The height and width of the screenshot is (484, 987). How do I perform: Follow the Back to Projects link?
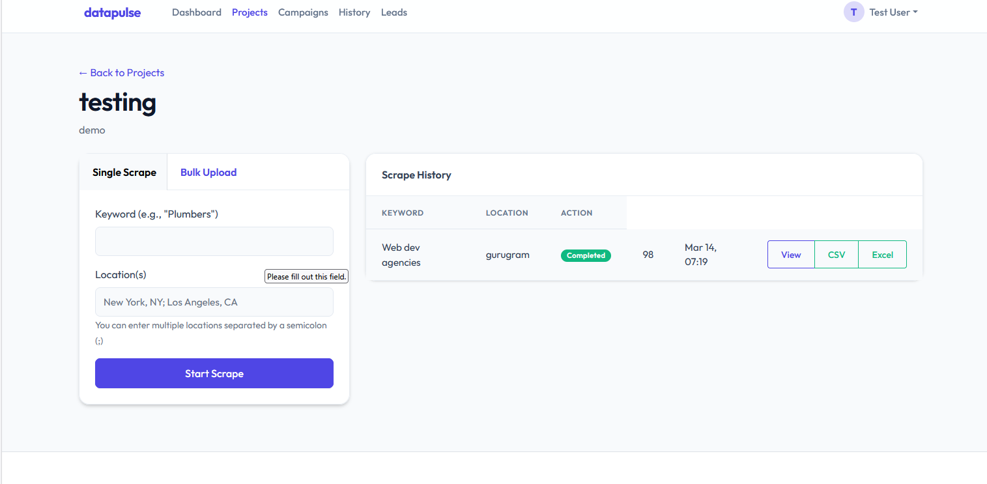point(121,72)
